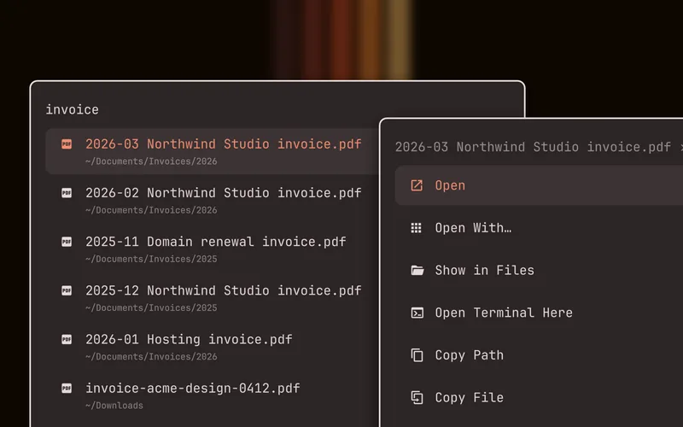Click PDF icon of 2025-12 Northwind Studio invoice
The width and height of the screenshot is (683, 427).
click(x=67, y=290)
